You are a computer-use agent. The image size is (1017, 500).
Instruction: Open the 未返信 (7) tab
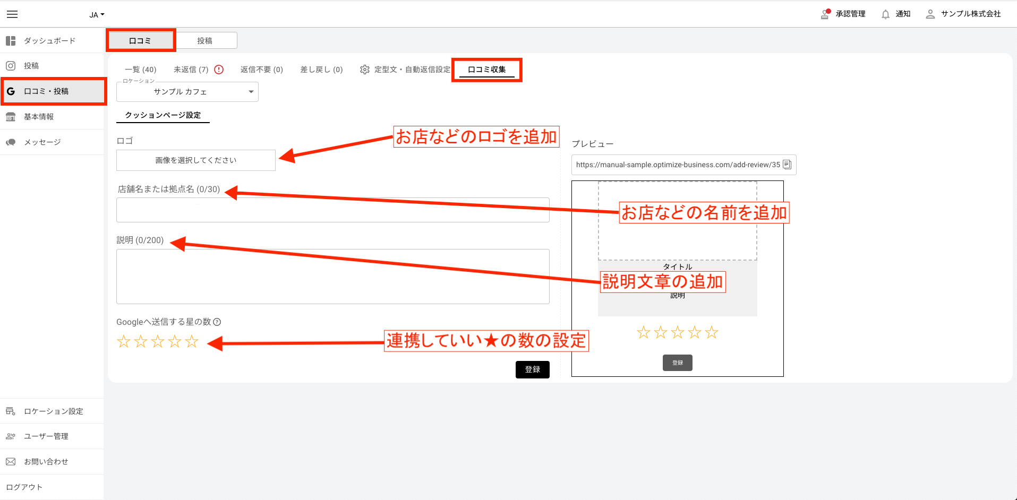(192, 69)
